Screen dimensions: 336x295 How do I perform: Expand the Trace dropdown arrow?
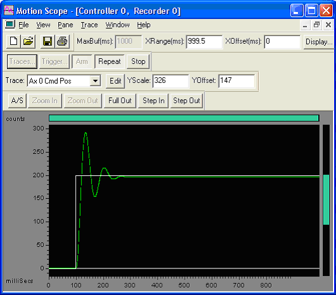click(x=95, y=81)
